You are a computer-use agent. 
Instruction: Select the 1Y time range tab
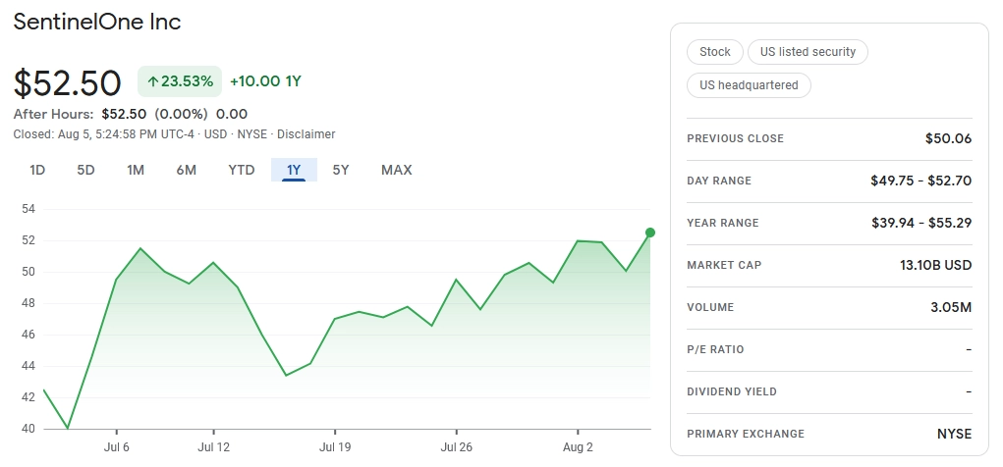(294, 170)
